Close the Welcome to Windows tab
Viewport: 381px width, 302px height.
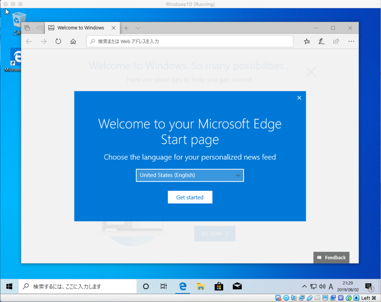[x=113, y=28]
